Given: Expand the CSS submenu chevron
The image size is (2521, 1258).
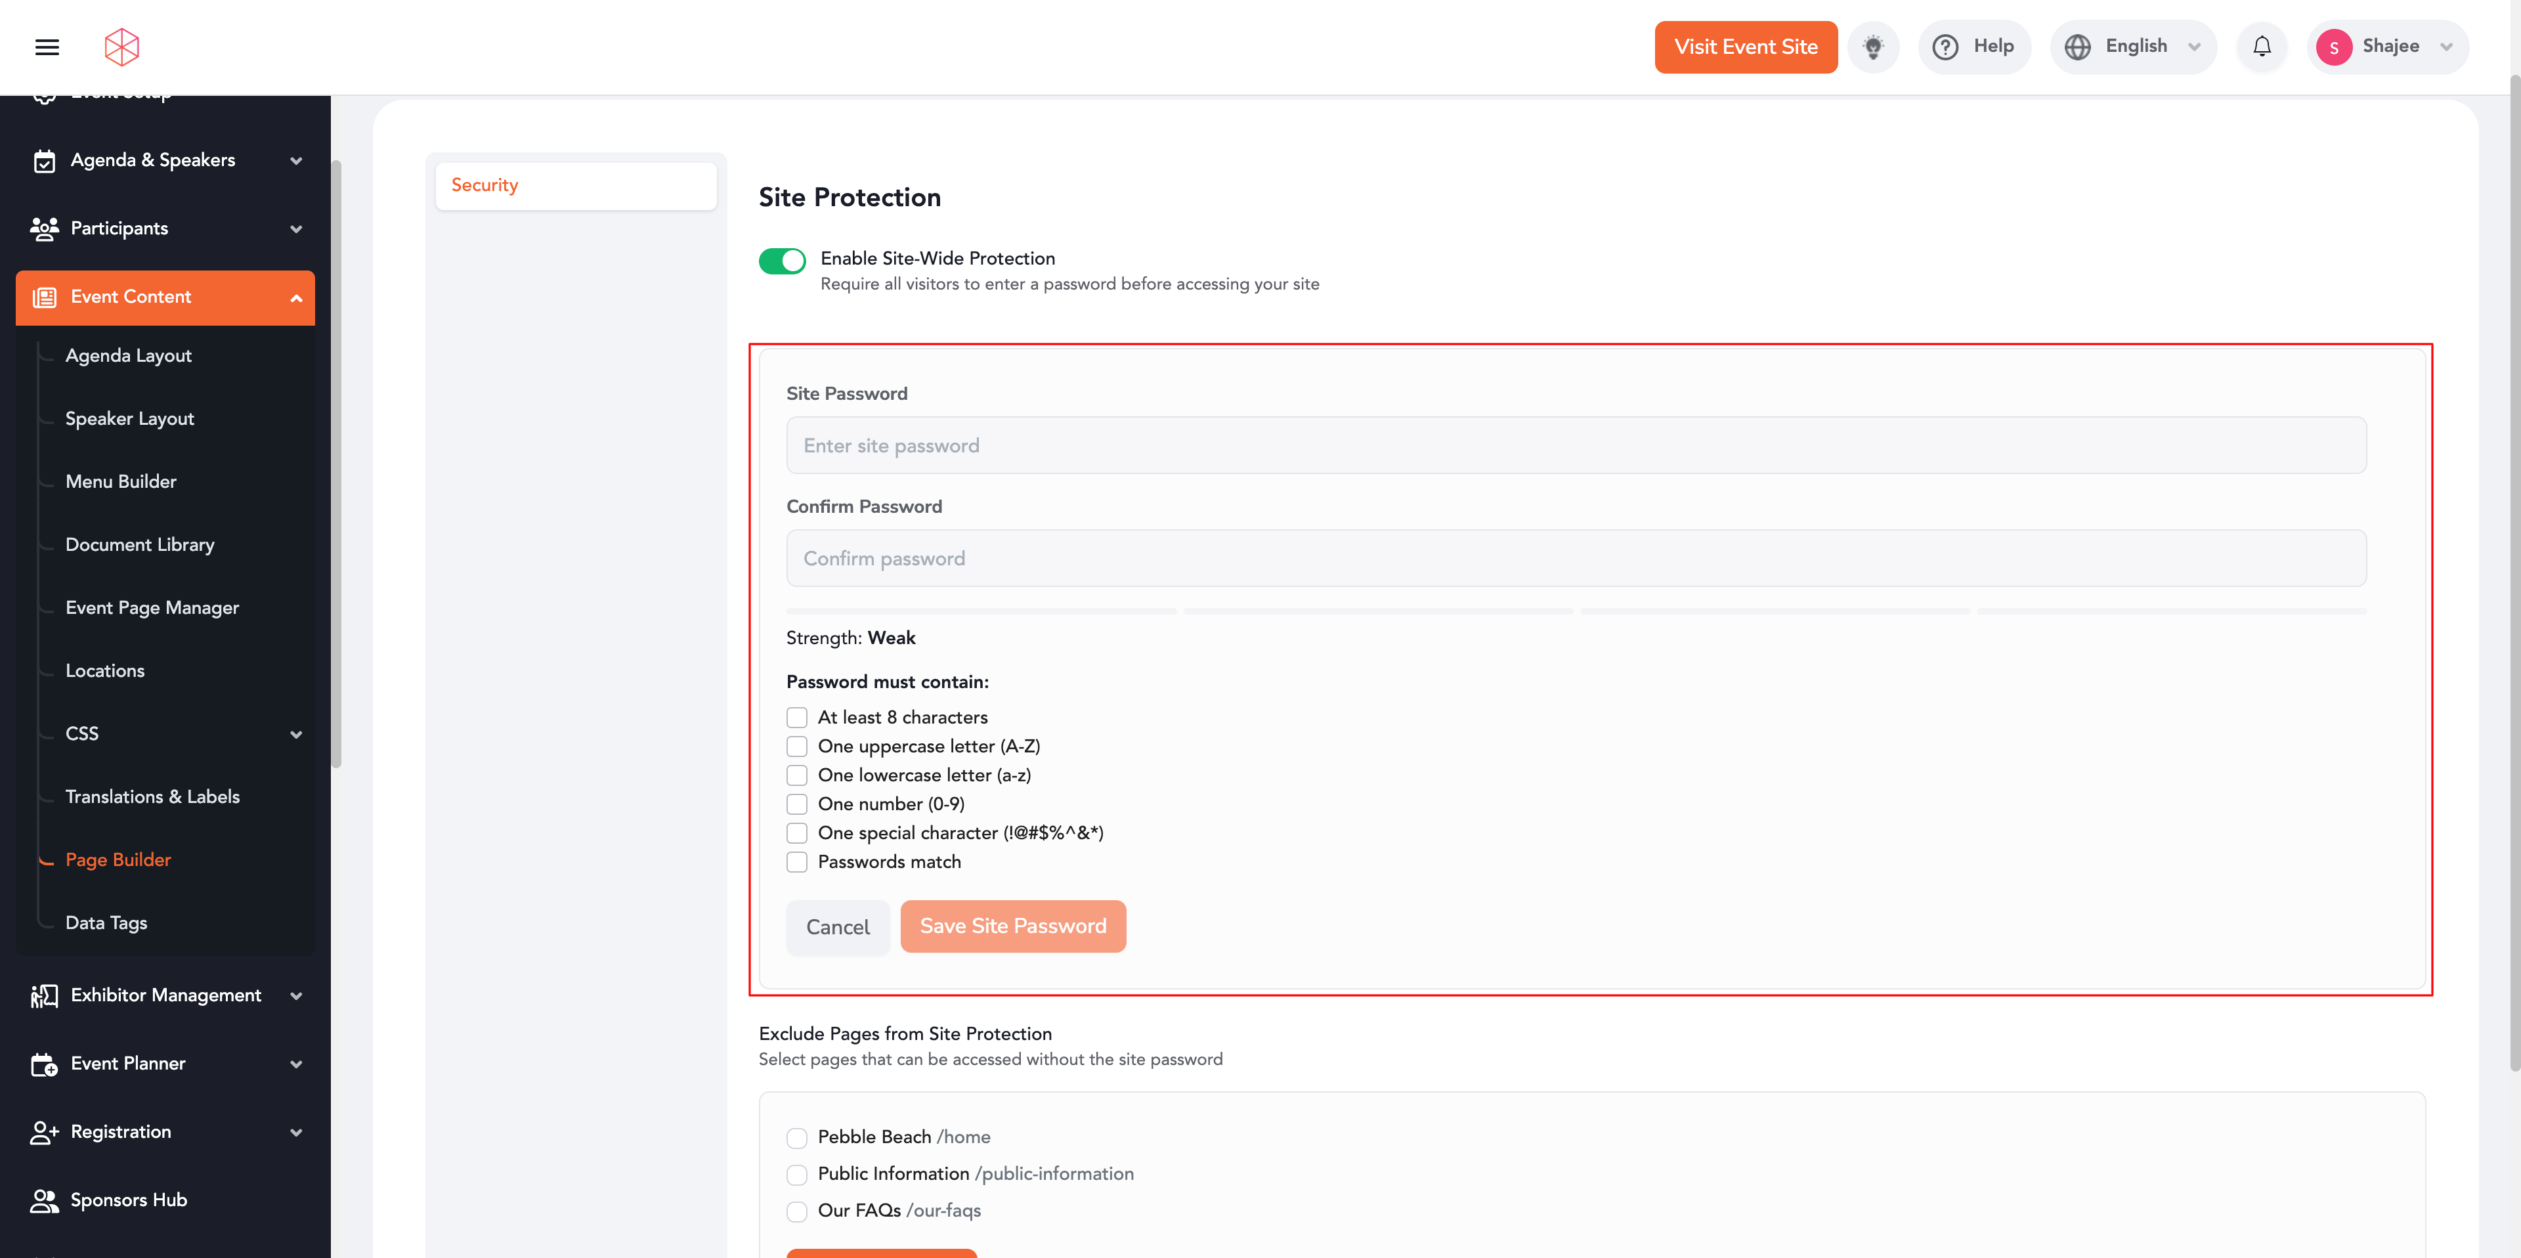Looking at the screenshot, I should tap(295, 734).
